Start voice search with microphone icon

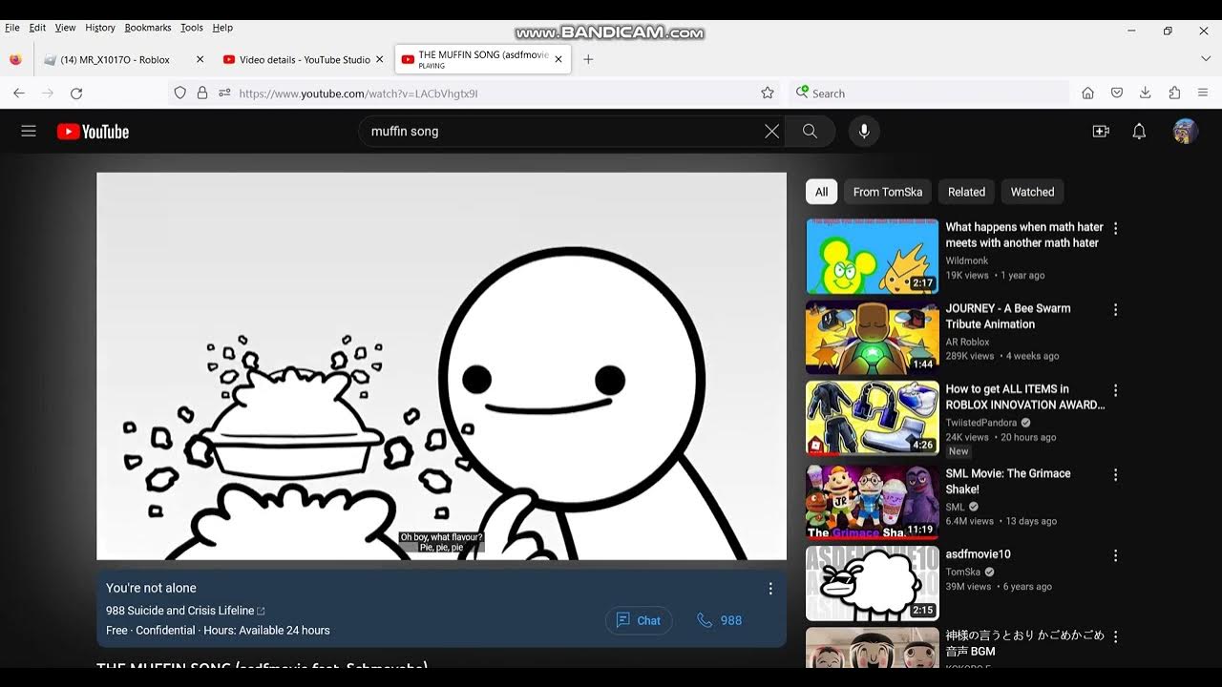[x=864, y=132]
